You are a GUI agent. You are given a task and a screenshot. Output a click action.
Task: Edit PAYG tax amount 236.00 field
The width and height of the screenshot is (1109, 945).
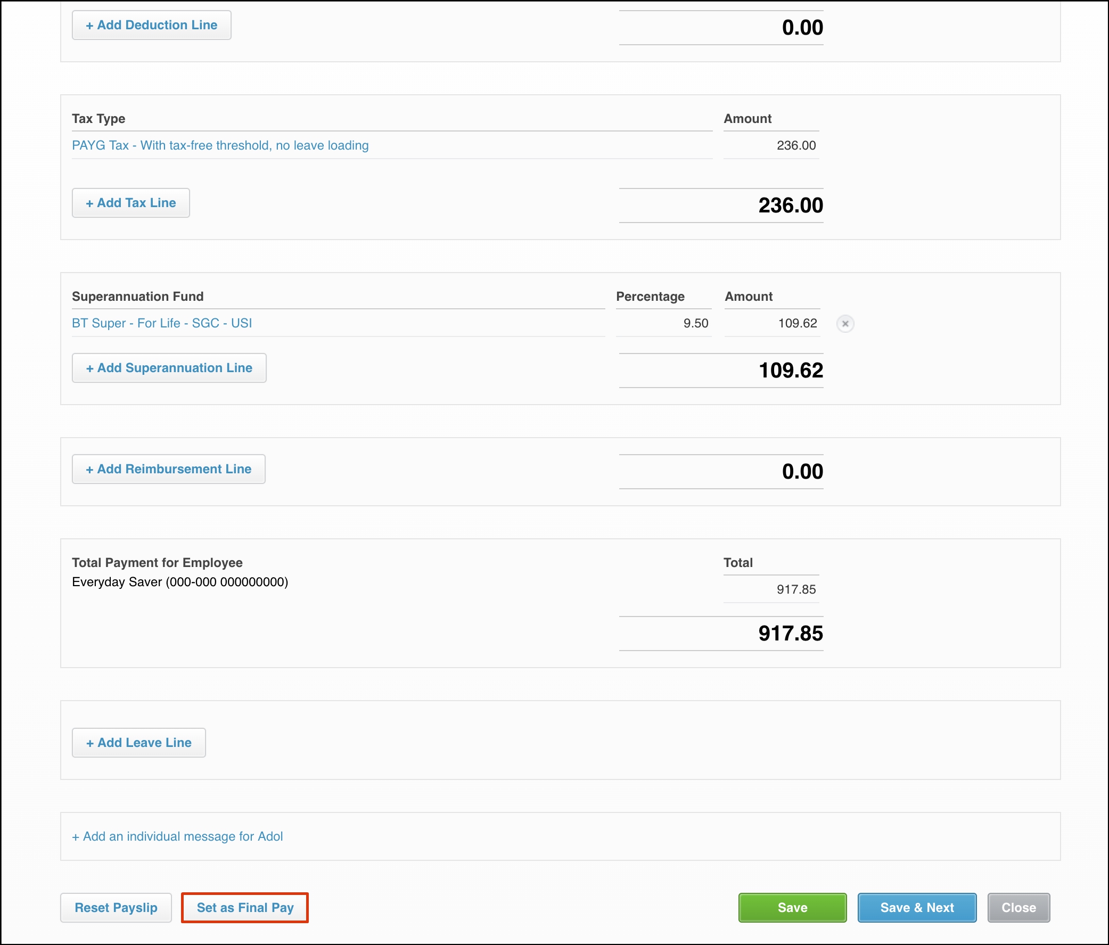771,145
